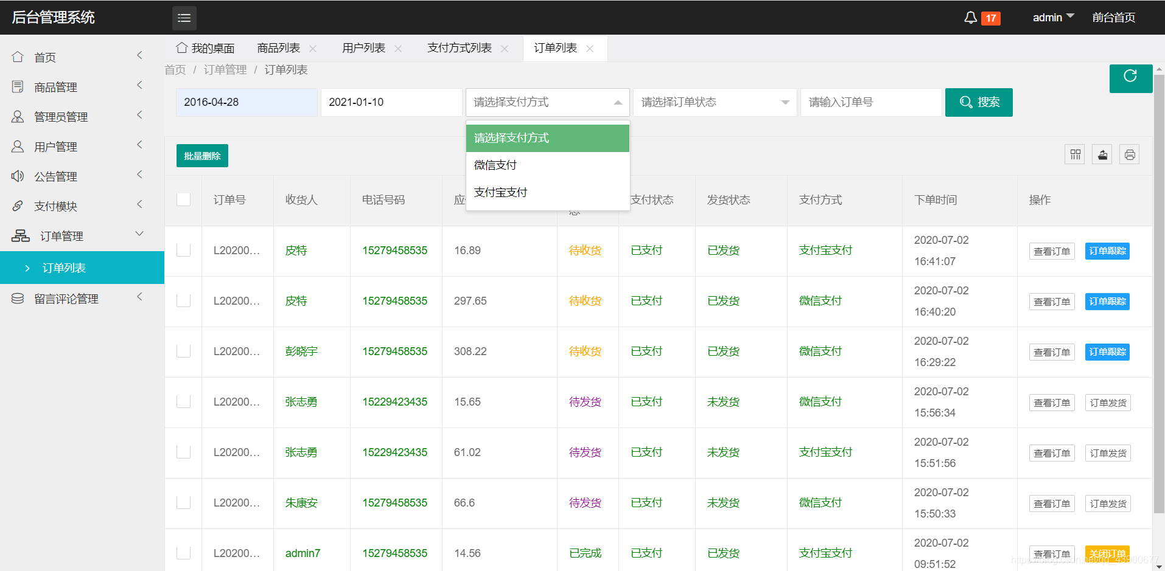Open the 前台首页 link
Image resolution: width=1165 pixels, height=571 pixels.
[1113, 18]
